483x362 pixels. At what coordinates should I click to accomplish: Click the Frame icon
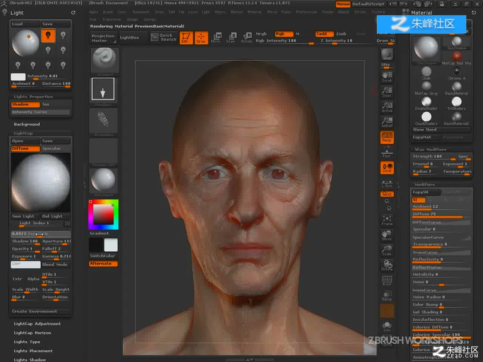coord(387,220)
